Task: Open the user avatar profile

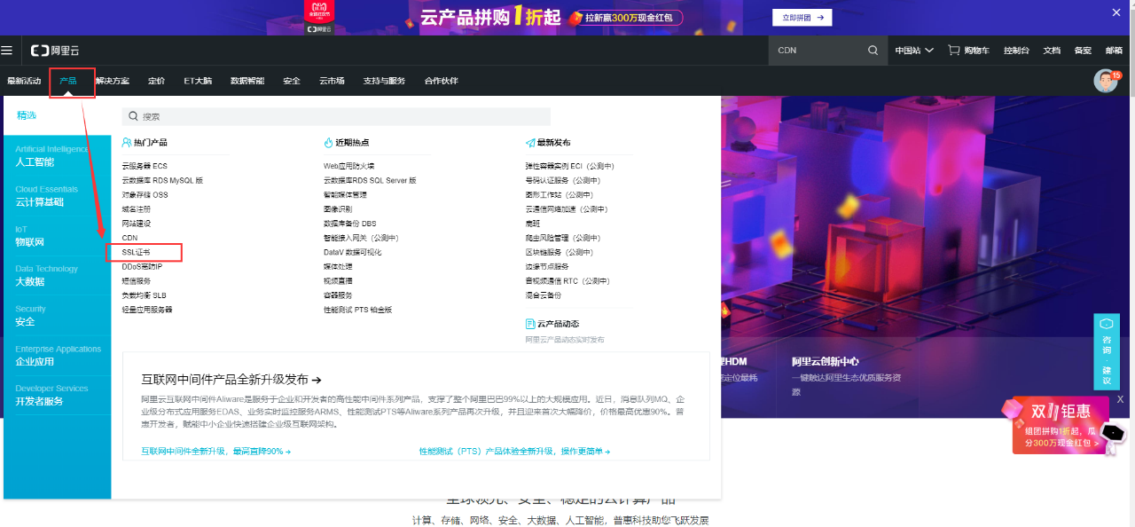Action: coord(1105,81)
